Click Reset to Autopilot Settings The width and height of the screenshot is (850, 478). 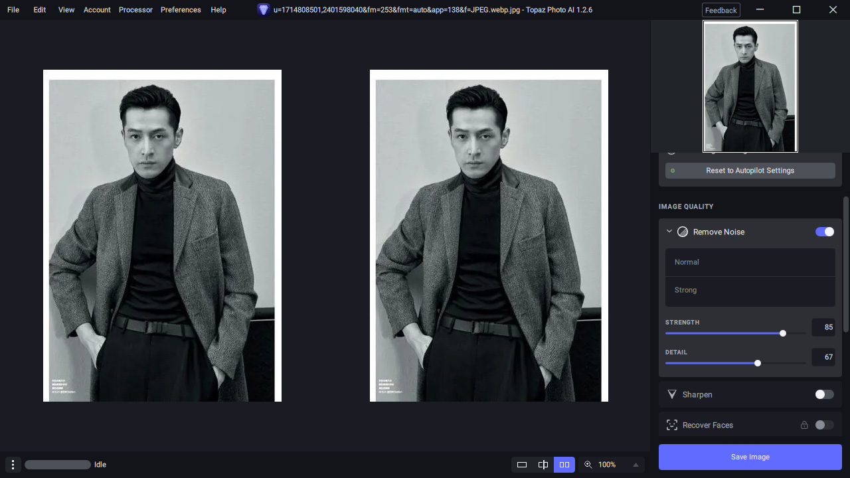[x=750, y=171]
